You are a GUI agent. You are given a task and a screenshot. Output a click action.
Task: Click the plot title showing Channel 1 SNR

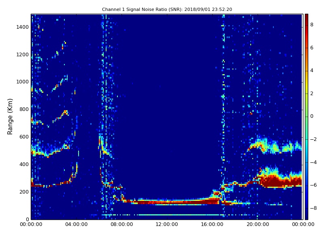pos(167,9)
